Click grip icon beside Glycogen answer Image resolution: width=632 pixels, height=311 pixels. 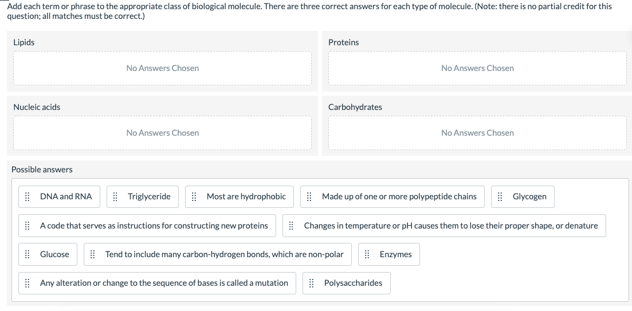pyautogui.click(x=500, y=196)
